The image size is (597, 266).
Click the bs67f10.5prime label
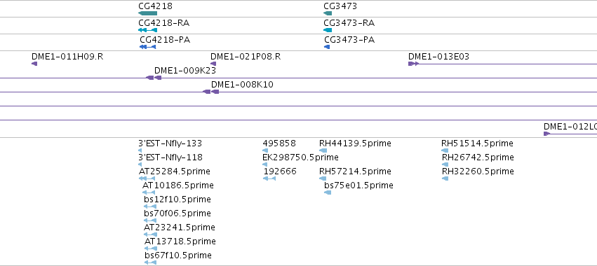[x=178, y=255]
